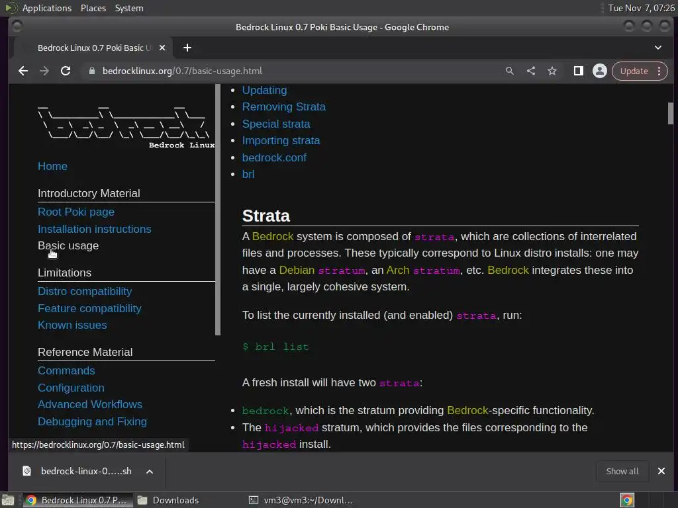Jump to the brl section
678x508 pixels.
248,174
